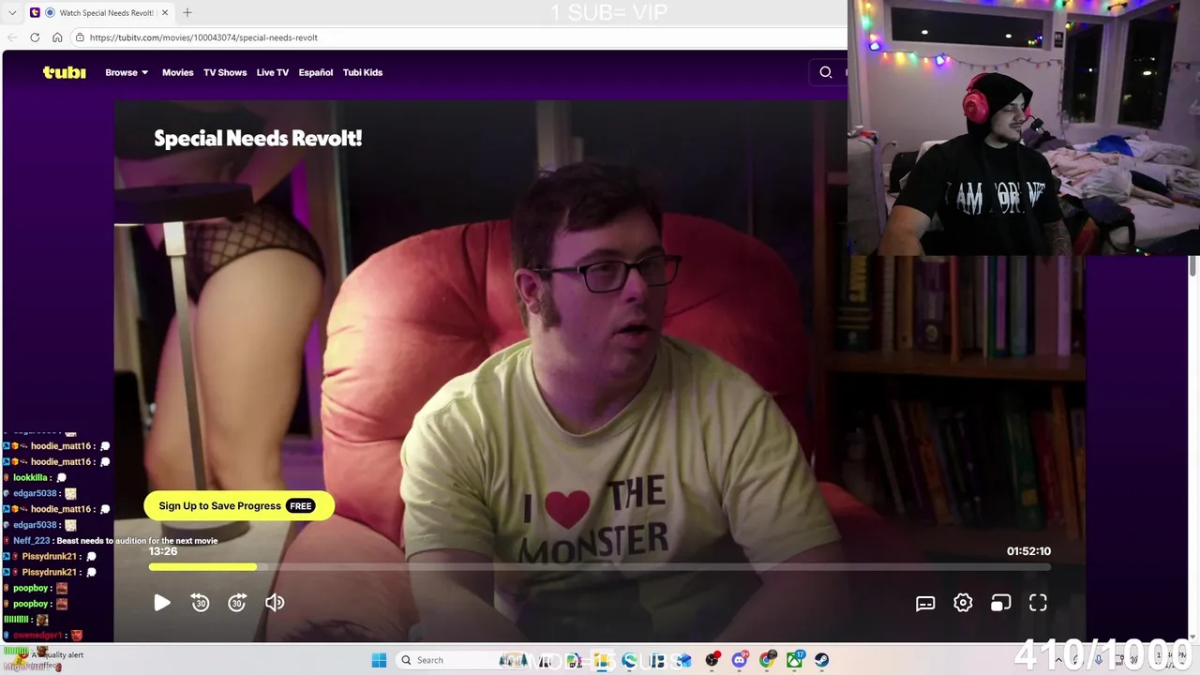
Task: Open Microsoft Edge from the taskbar
Action: 629,660
